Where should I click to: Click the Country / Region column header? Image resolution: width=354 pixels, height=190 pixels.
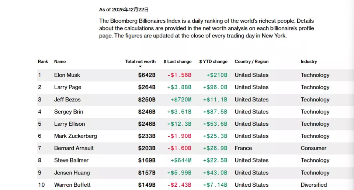click(x=251, y=61)
